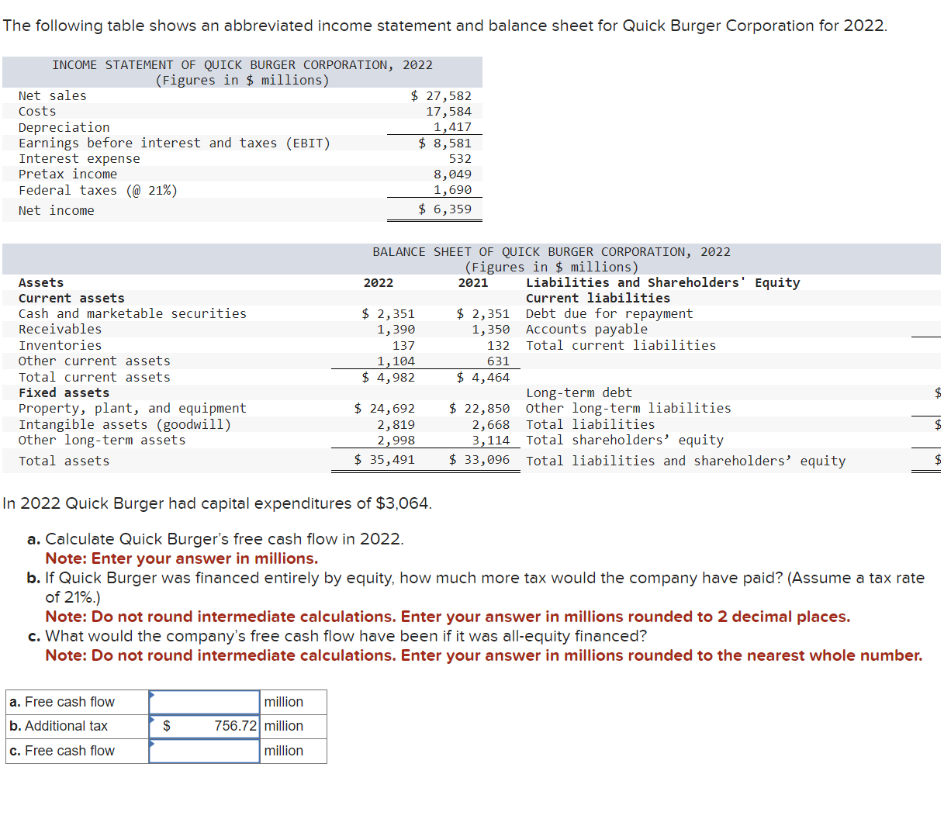Click the 2022 Cash and marketable securities value
The image size is (951, 826).
[x=388, y=313]
